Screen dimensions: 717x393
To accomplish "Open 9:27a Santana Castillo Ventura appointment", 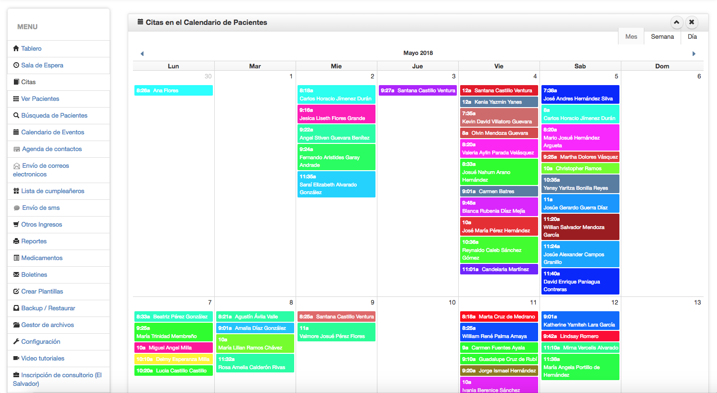I will [x=418, y=90].
